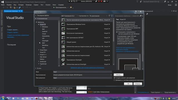This screenshot has width=178, height=100.
Task: Switch template list to small icons view
Action: pos(109,16)
